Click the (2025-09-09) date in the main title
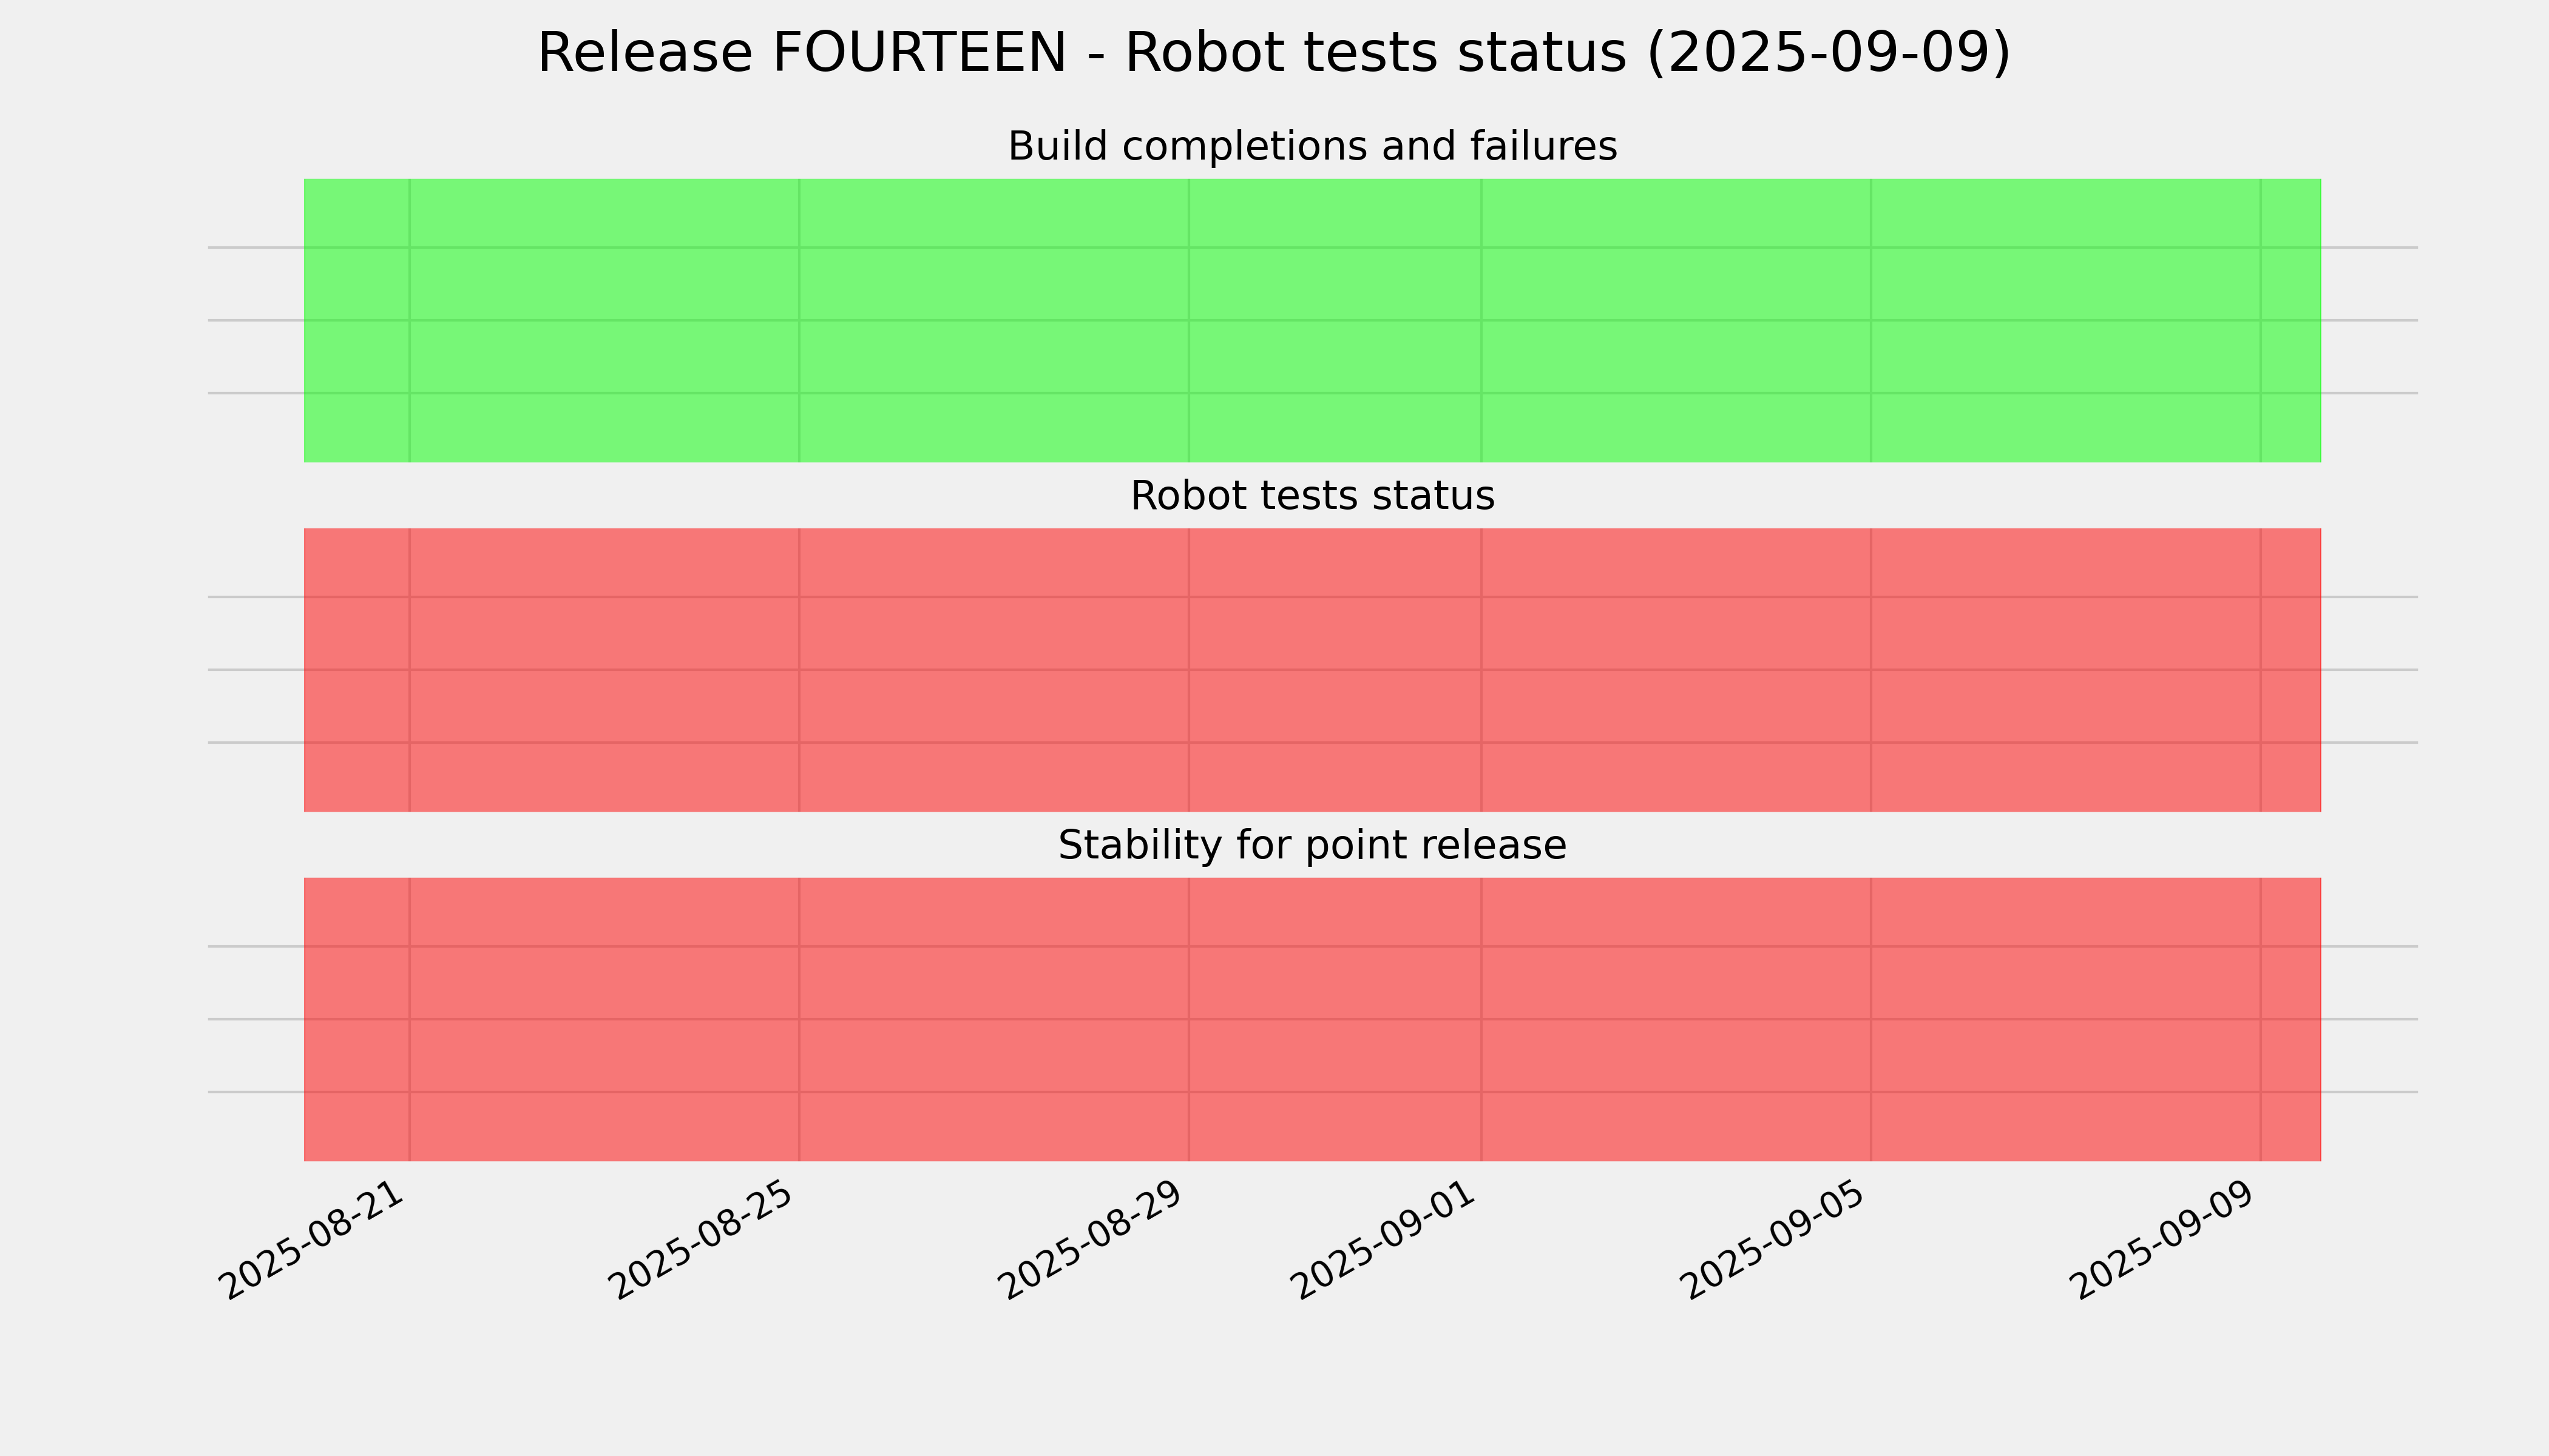Screen dimensions: 2549x1456 1828,54
